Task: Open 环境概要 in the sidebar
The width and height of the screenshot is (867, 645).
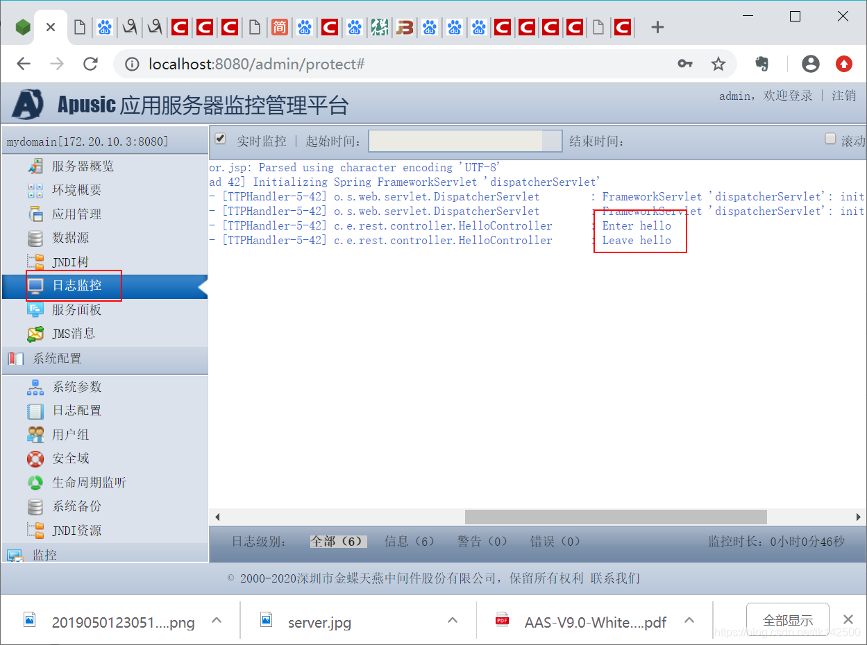Action: [x=76, y=190]
